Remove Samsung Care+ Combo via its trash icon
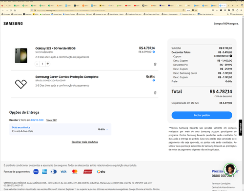The image size is (244, 191). [x=155, y=93]
